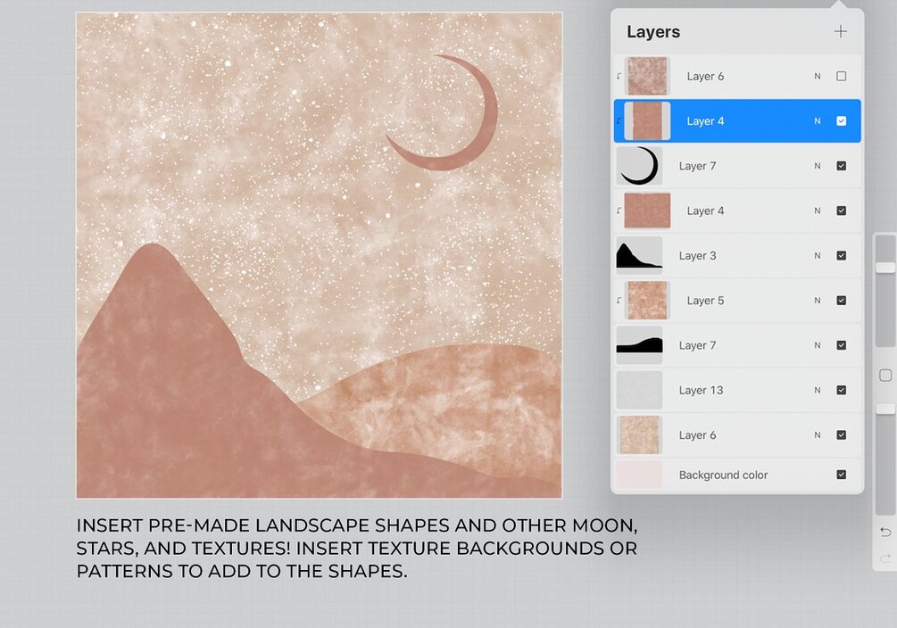Viewport: 897px width, 628px height.
Task: Open blend mode N on hidden Layer 6
Action: (817, 76)
